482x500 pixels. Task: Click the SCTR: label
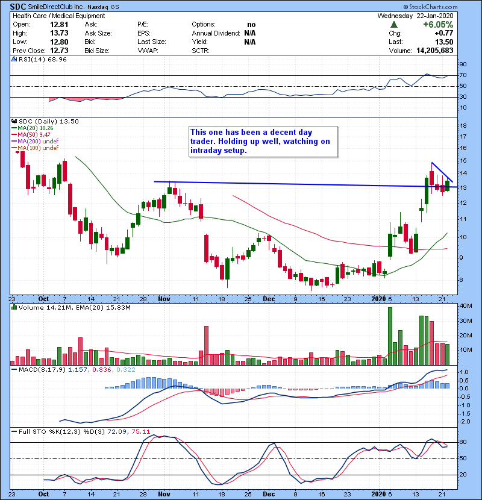click(201, 51)
